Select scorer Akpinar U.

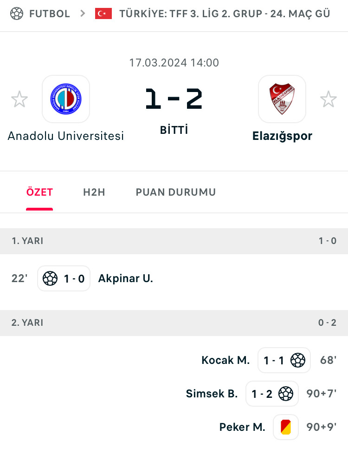coord(125,278)
